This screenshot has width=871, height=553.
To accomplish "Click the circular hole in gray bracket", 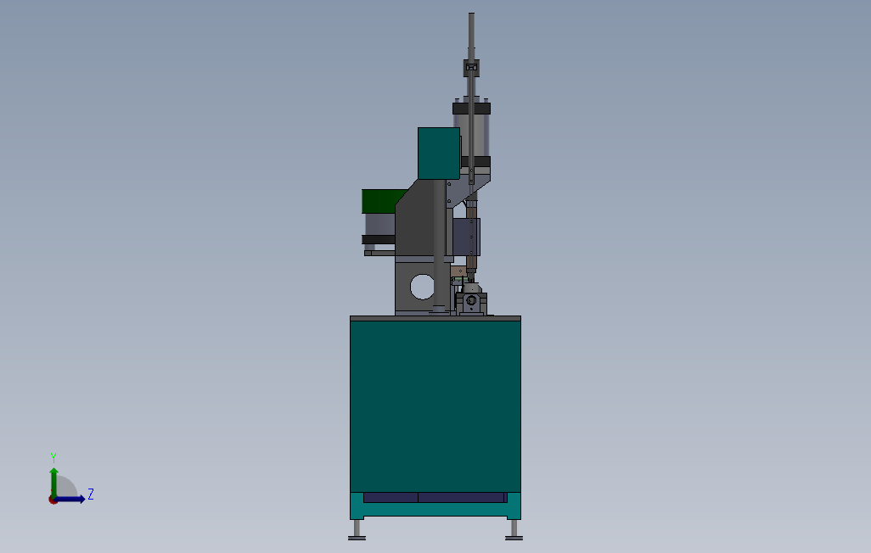I will pos(422,287).
